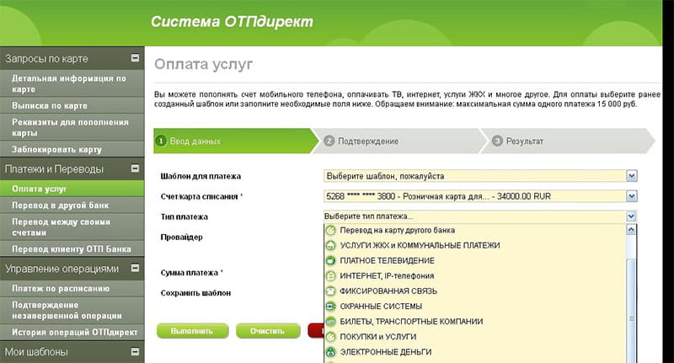Click the payment type list scrollbar thumb
674x363 pixels.
(631, 311)
